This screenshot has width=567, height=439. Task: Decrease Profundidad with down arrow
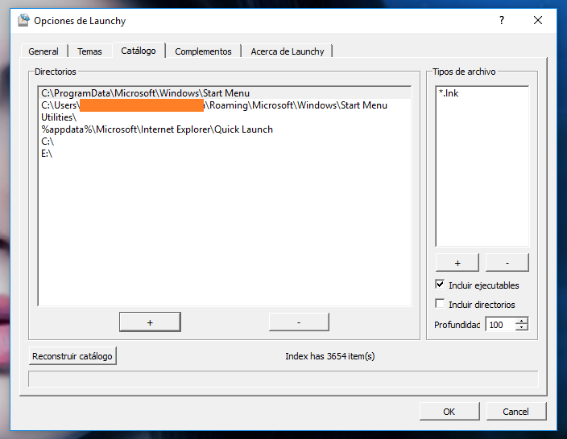point(521,327)
